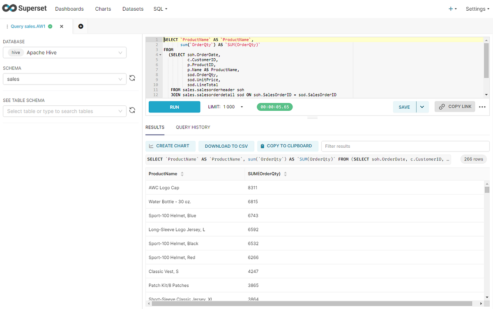493x309 pixels.
Task: Copy the query link using COPY LINK
Action: click(454, 106)
